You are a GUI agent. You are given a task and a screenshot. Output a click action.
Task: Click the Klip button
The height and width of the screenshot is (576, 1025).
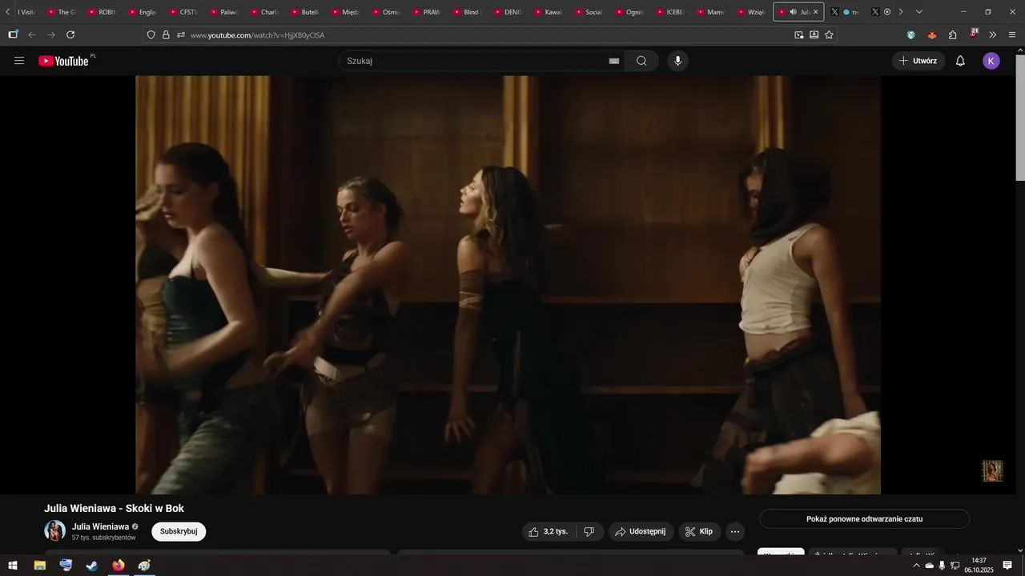(x=699, y=531)
